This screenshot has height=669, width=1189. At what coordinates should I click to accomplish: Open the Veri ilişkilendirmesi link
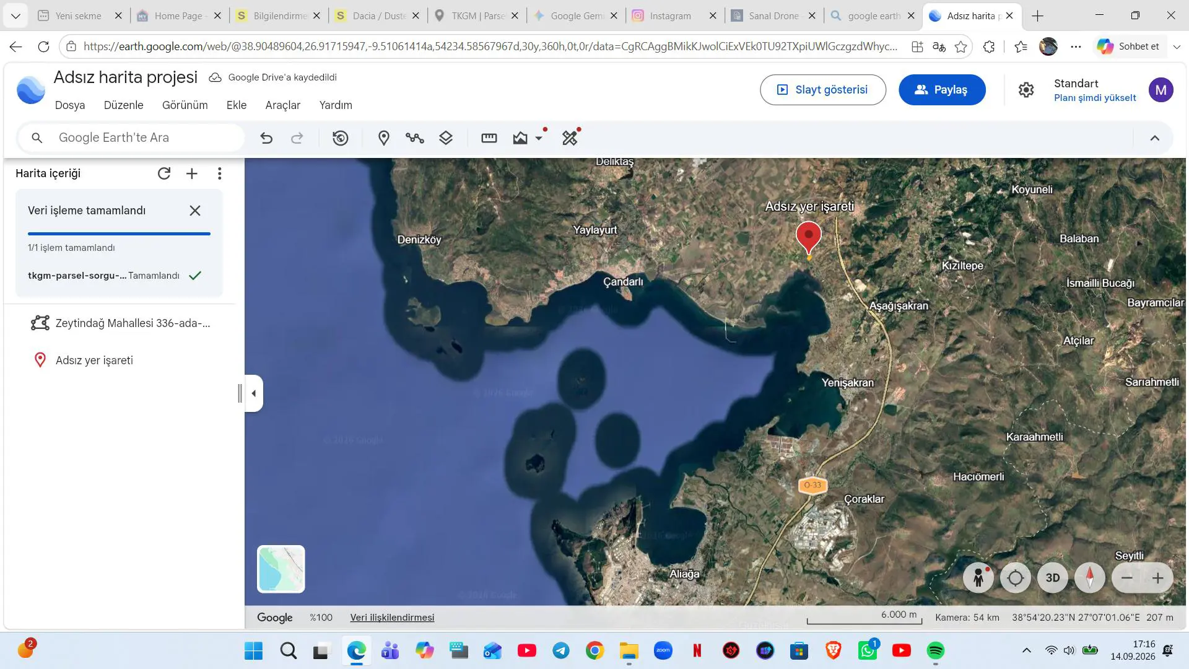pyautogui.click(x=392, y=618)
